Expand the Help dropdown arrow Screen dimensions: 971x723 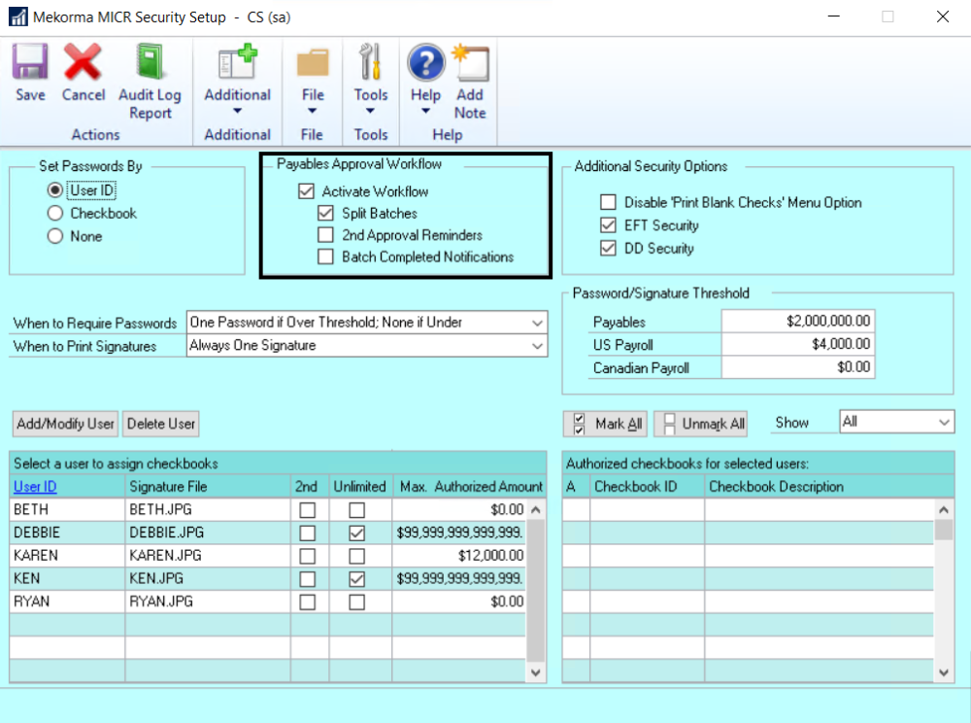(425, 112)
